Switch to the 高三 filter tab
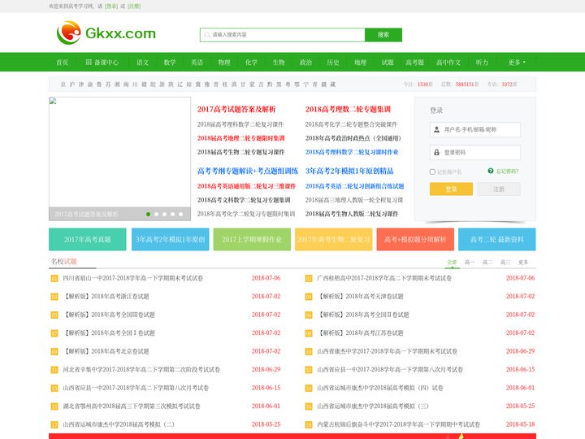 coord(505,263)
